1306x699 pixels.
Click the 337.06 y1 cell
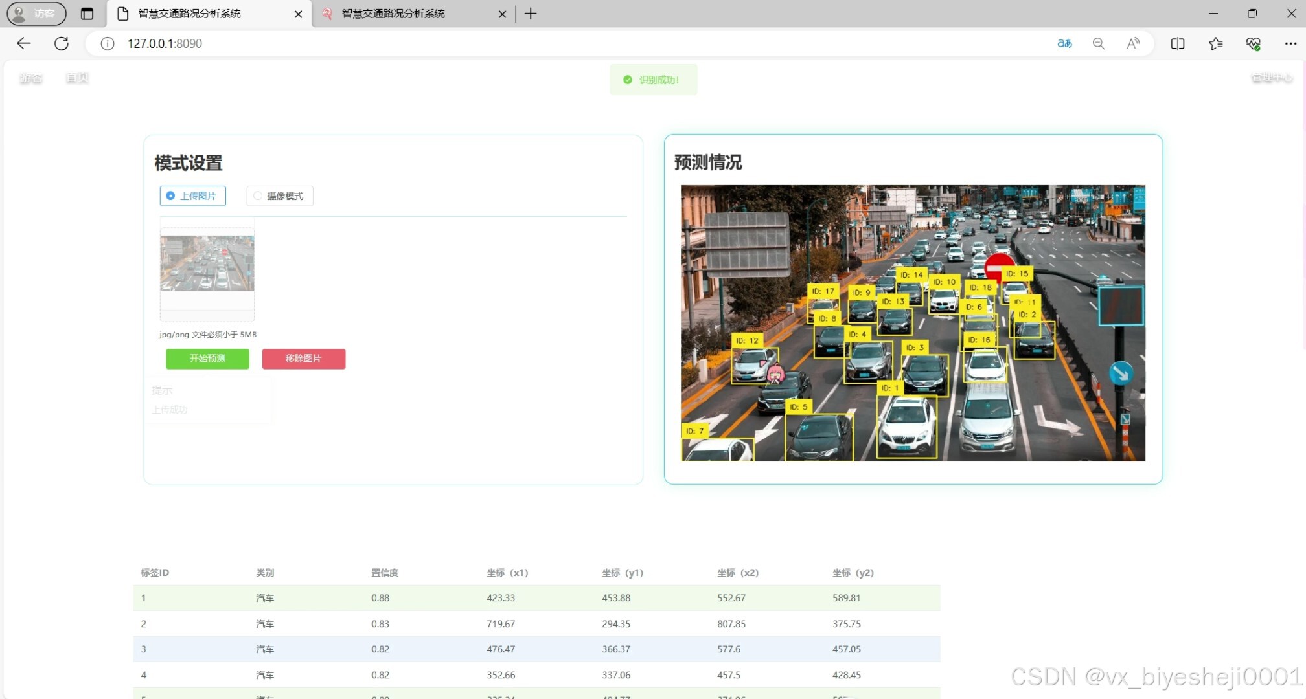616,675
